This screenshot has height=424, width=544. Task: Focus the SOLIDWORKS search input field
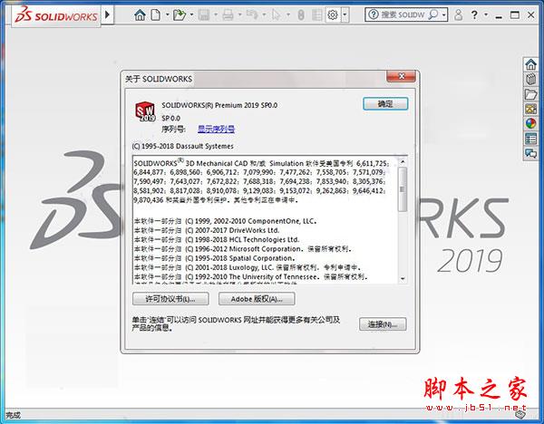click(403, 14)
